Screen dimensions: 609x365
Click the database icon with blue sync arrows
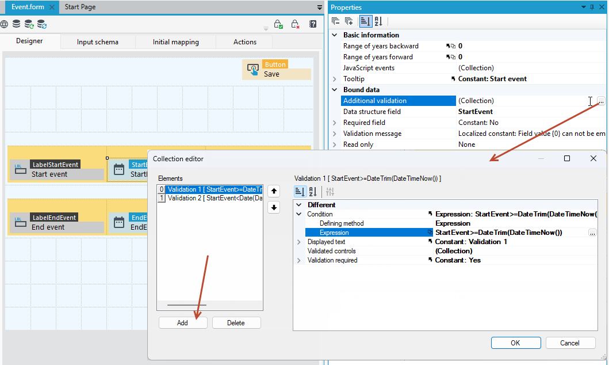(41, 24)
